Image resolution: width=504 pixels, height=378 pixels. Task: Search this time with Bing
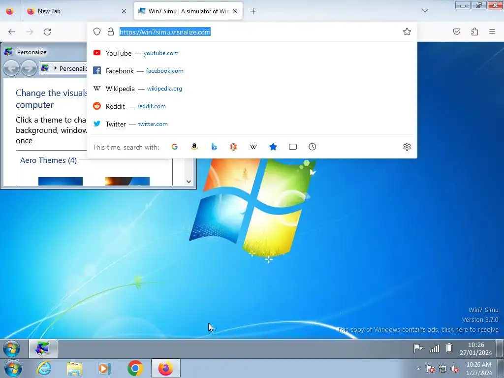[214, 147]
